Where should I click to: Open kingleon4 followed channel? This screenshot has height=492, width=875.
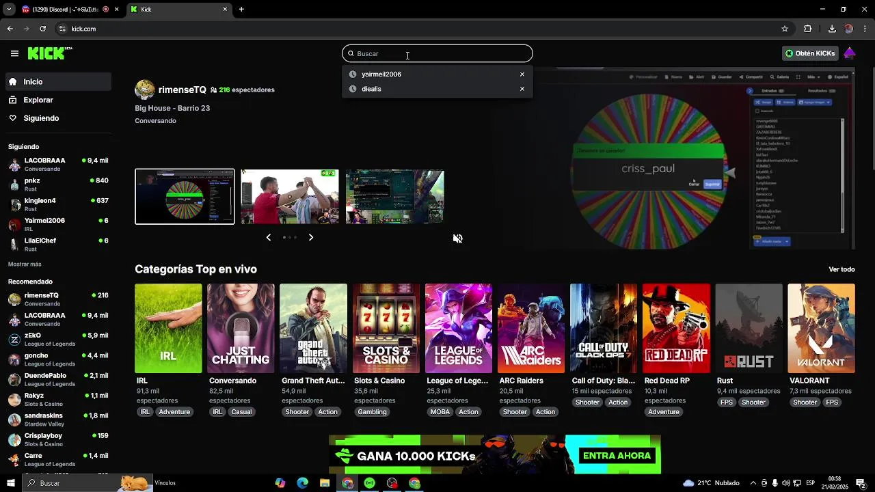tap(58, 204)
